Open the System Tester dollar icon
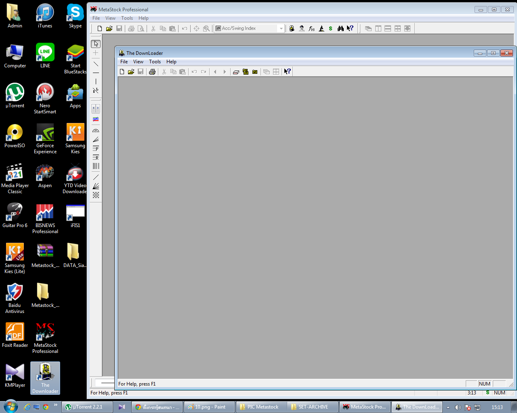This screenshot has width=517, height=413. point(331,29)
